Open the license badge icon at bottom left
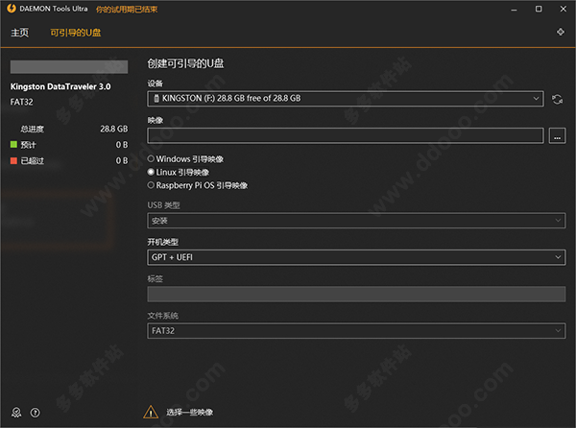This screenshot has width=576, height=428. click(x=16, y=413)
